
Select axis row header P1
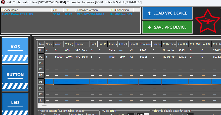pos(41,50)
